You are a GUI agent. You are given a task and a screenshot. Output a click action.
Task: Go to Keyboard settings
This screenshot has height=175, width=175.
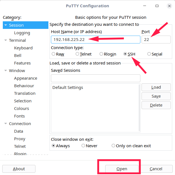23,48
